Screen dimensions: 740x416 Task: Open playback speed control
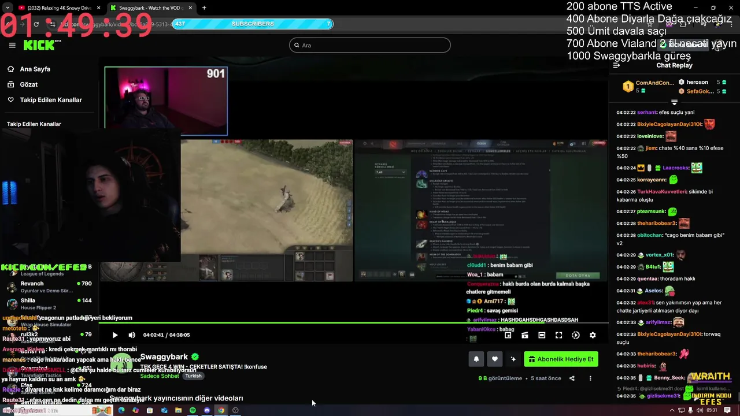click(x=576, y=335)
